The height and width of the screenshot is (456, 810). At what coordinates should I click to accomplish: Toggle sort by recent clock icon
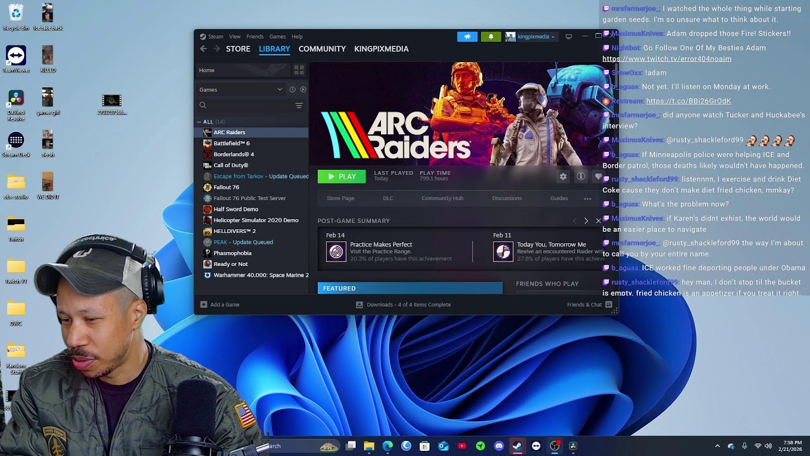tap(292, 89)
